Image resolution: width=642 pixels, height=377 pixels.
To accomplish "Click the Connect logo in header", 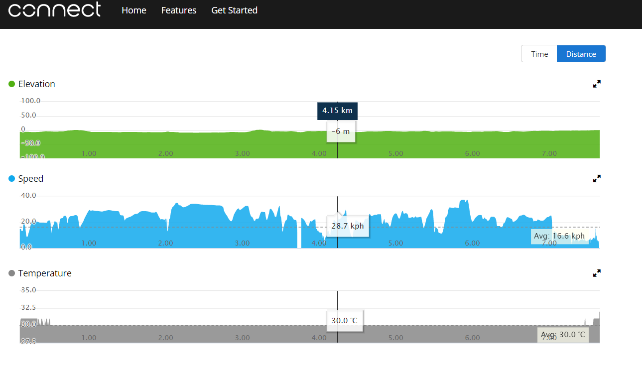I will 54,10.
